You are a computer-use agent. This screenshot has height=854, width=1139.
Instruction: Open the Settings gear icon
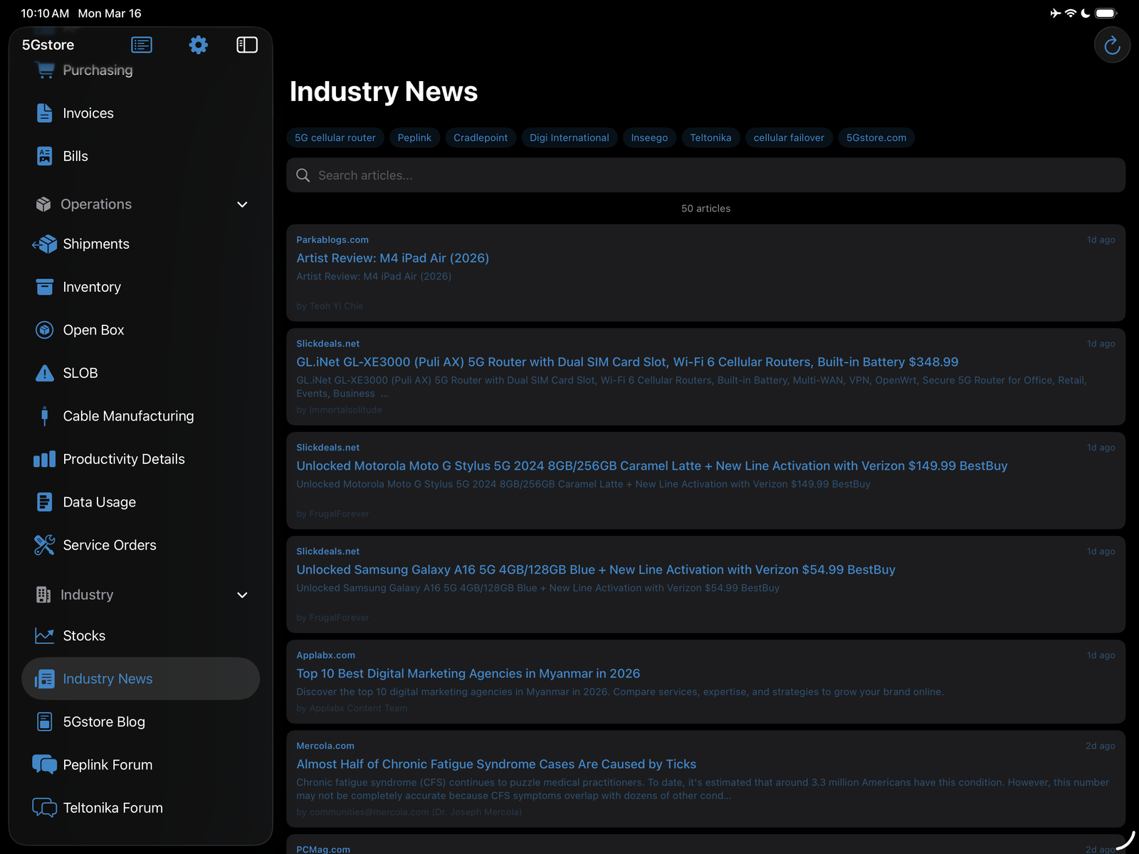198,44
